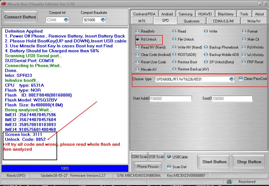The height and width of the screenshot is (186, 269).
Task: Open the Tools tab
Action: 244,14
